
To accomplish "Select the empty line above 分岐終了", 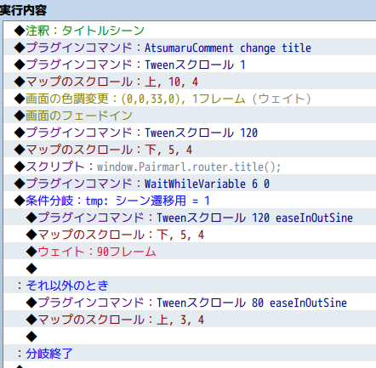I will (190, 337).
